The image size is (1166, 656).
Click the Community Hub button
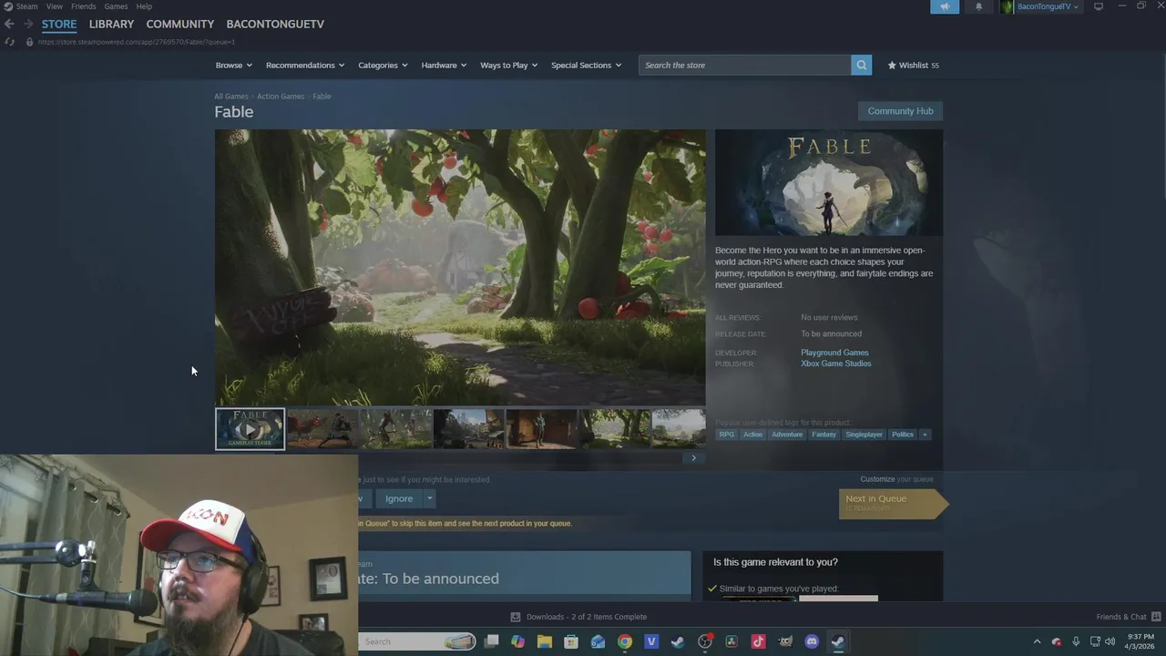pyautogui.click(x=900, y=111)
